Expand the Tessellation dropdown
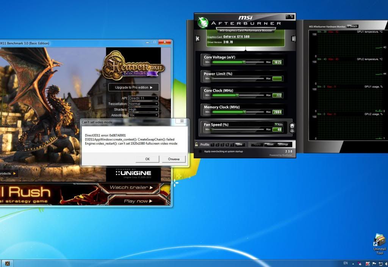 click(x=143, y=104)
